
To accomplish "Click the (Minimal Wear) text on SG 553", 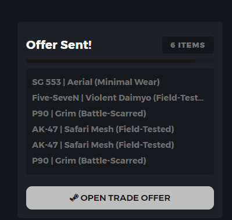I will click(127, 82).
